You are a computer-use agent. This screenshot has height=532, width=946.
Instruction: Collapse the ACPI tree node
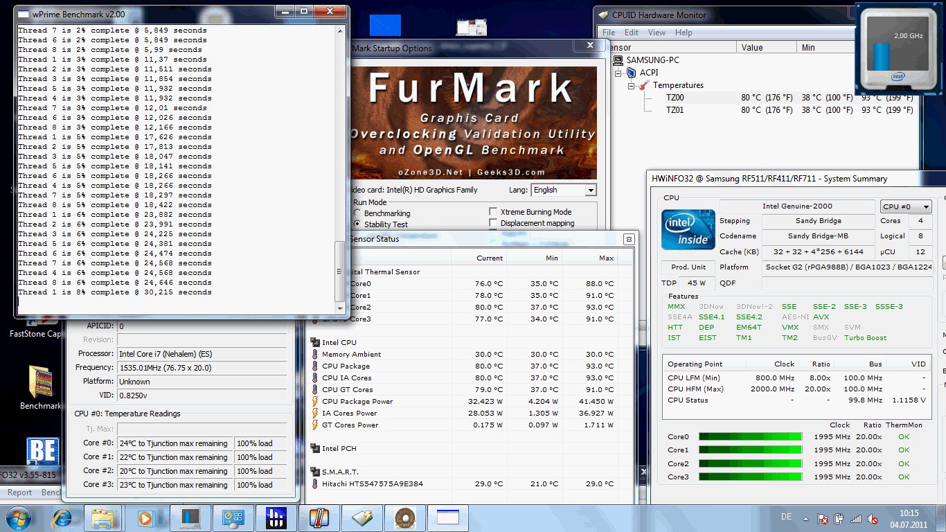[618, 73]
